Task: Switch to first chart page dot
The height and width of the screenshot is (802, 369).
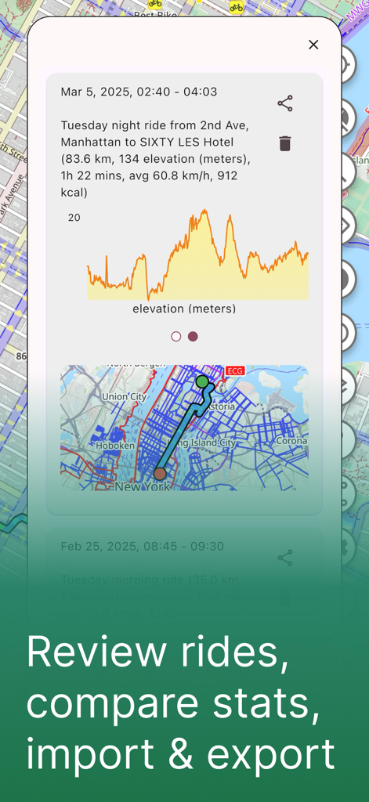Action: [x=176, y=337]
